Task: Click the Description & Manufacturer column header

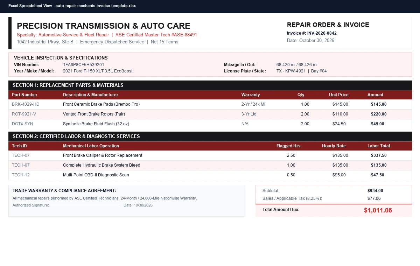Action: click(x=91, y=95)
